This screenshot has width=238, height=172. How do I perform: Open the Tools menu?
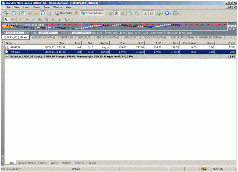coord(46,7)
